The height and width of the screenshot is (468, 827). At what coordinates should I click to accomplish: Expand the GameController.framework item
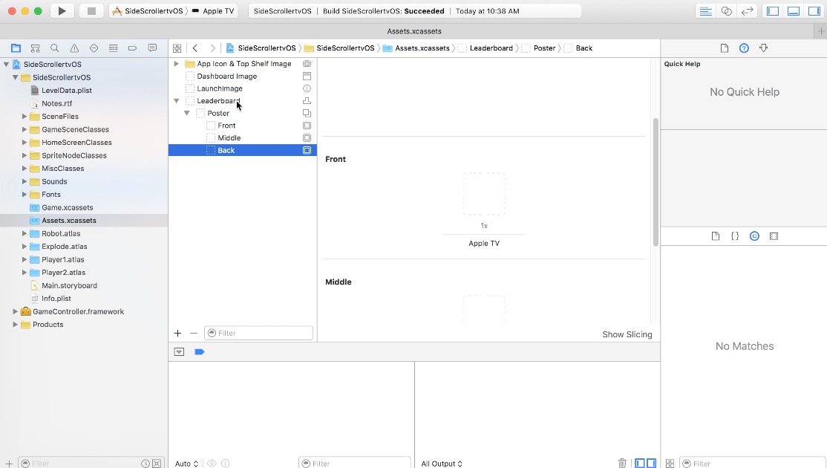pyautogui.click(x=15, y=311)
